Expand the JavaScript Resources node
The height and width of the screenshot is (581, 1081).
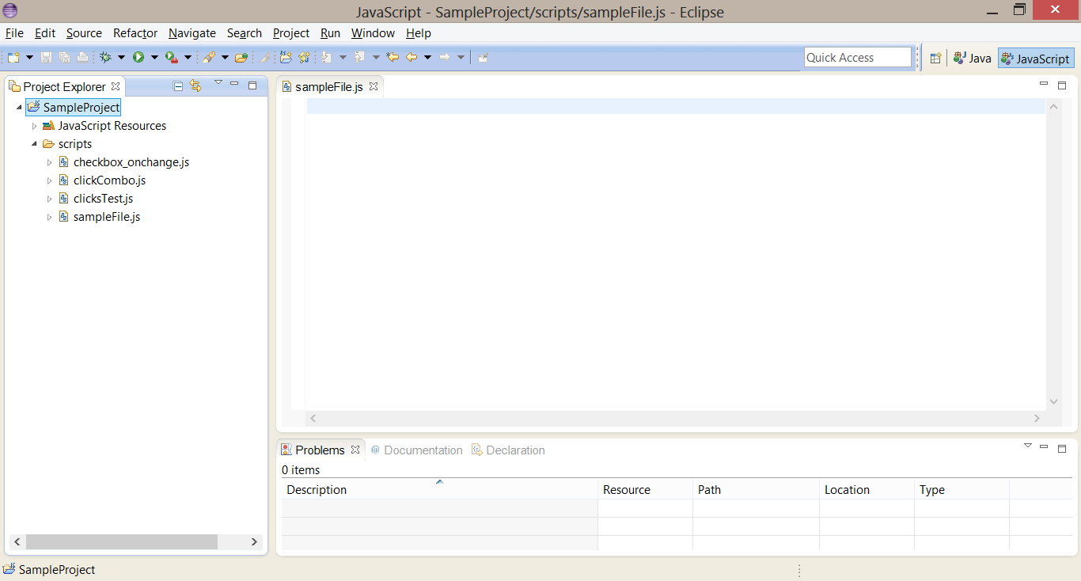(x=34, y=125)
